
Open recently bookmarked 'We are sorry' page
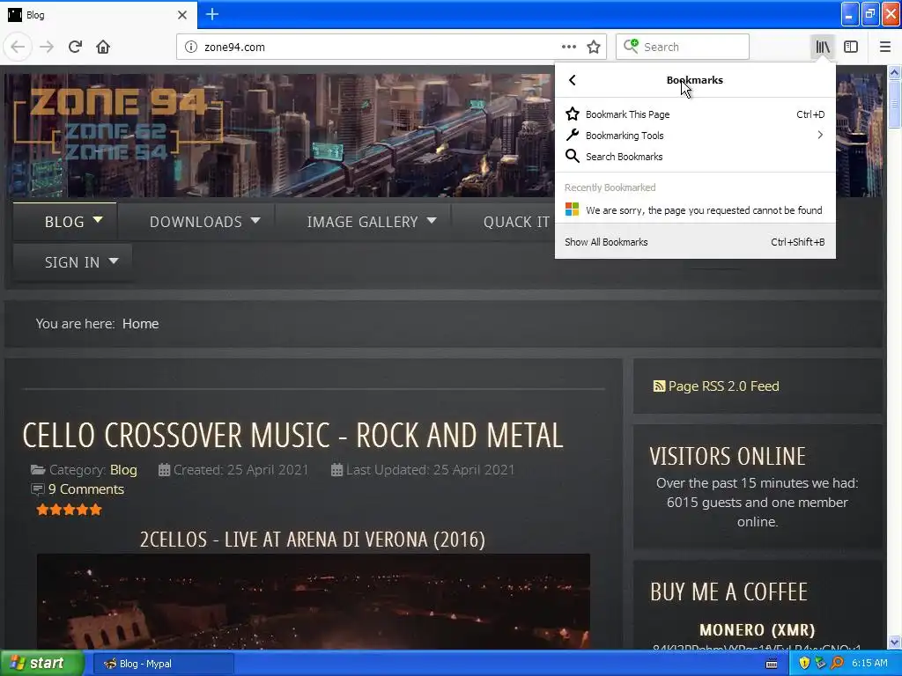(x=695, y=210)
